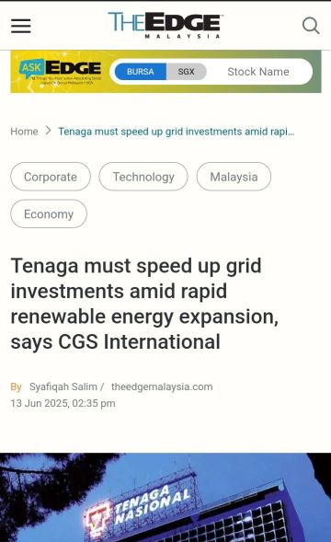331x542 pixels.
Task: Click the article headline about Tenaga
Action: [144, 304]
